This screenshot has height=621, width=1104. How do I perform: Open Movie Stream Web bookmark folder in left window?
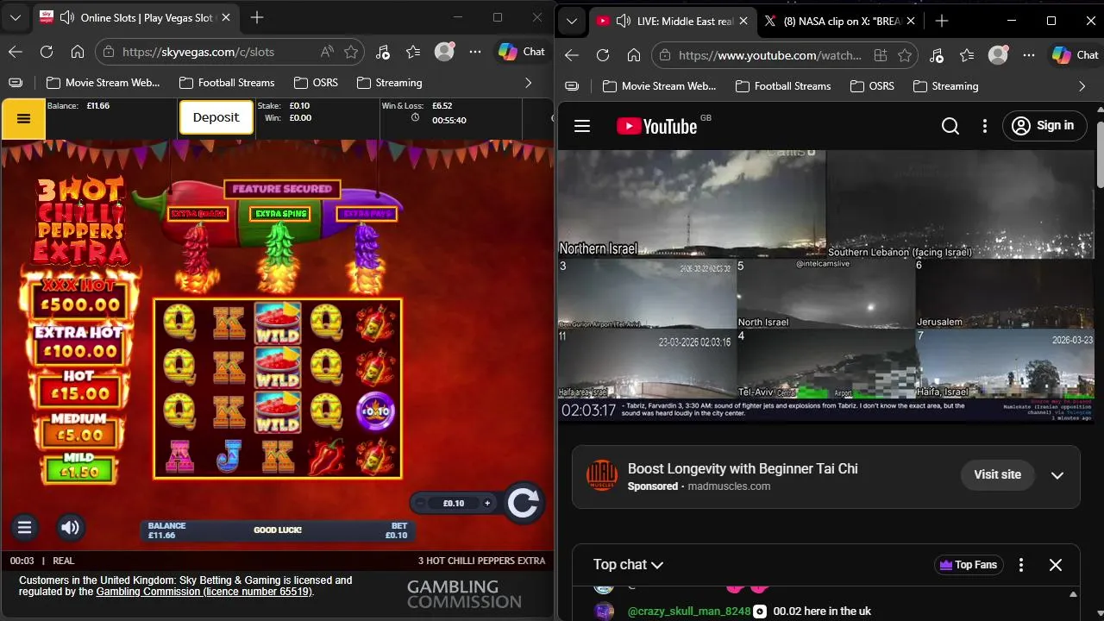coord(103,83)
